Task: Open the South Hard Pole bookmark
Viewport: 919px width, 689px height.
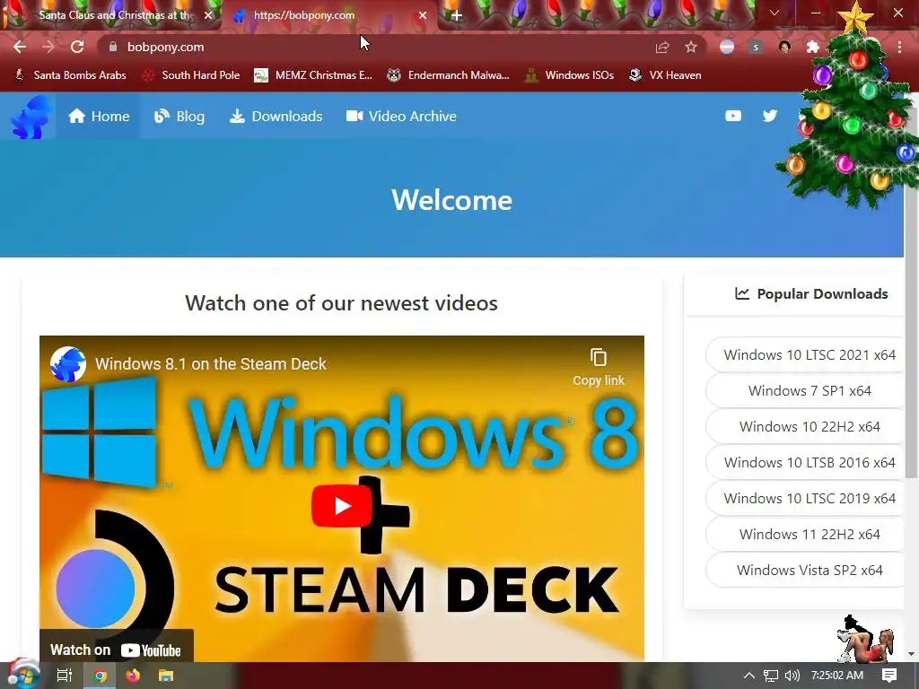Action: [192, 75]
